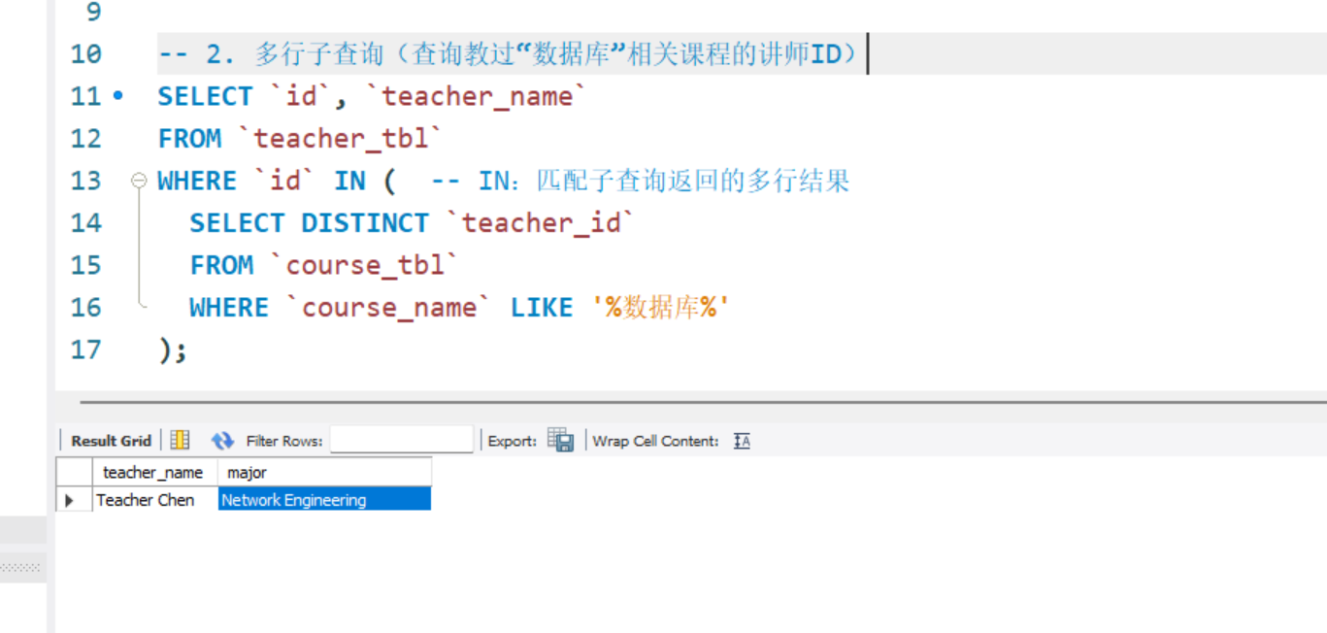The width and height of the screenshot is (1327, 633).
Task: Click the teacher_name column header
Action: click(153, 472)
